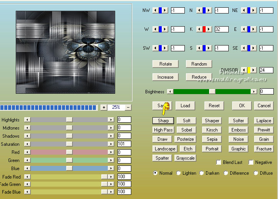
Task: Click the Brightness slider right arrow
Action: point(253,91)
